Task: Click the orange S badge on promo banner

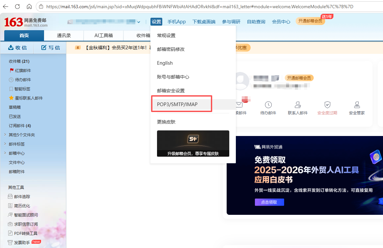Action: (78, 48)
